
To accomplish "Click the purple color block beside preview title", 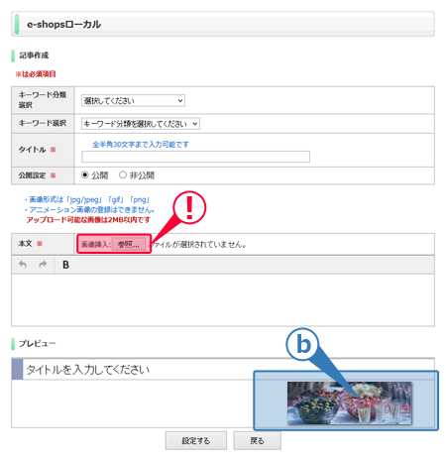I will click(17, 369).
